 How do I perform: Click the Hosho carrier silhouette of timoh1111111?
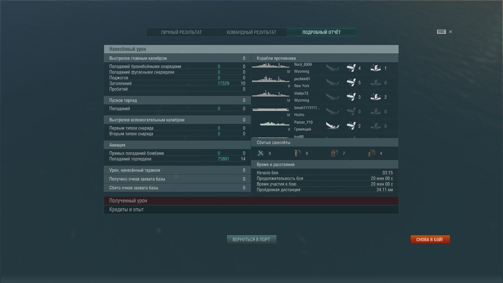click(x=270, y=109)
